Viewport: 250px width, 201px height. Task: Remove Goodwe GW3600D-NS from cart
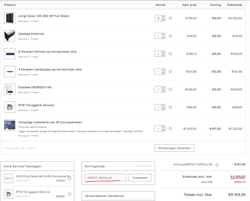170,89
